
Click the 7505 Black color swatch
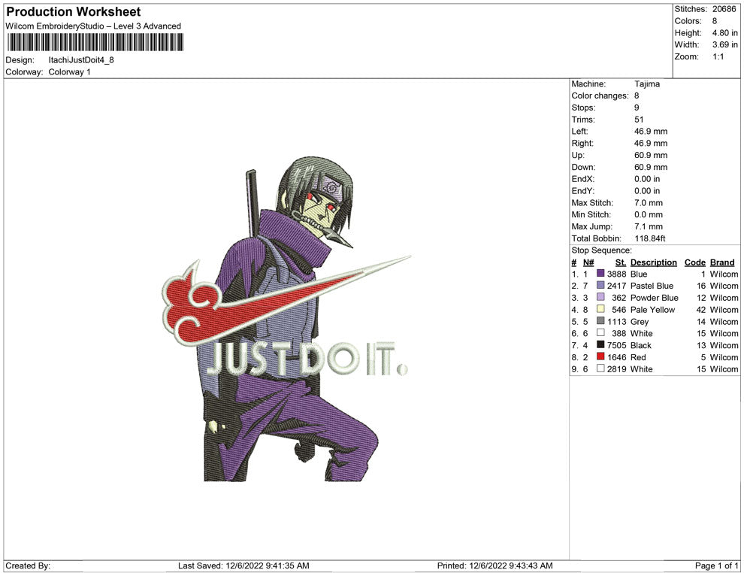point(600,344)
